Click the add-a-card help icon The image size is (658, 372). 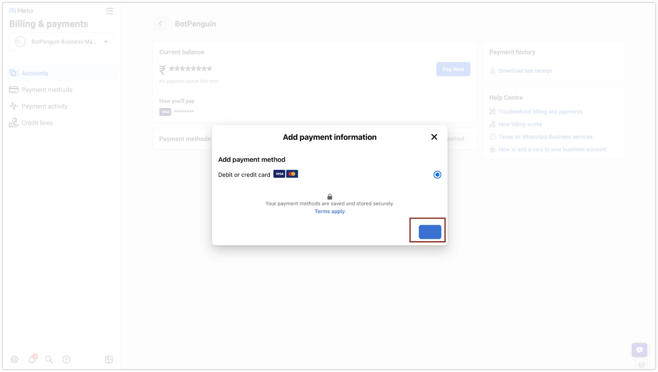click(x=492, y=150)
